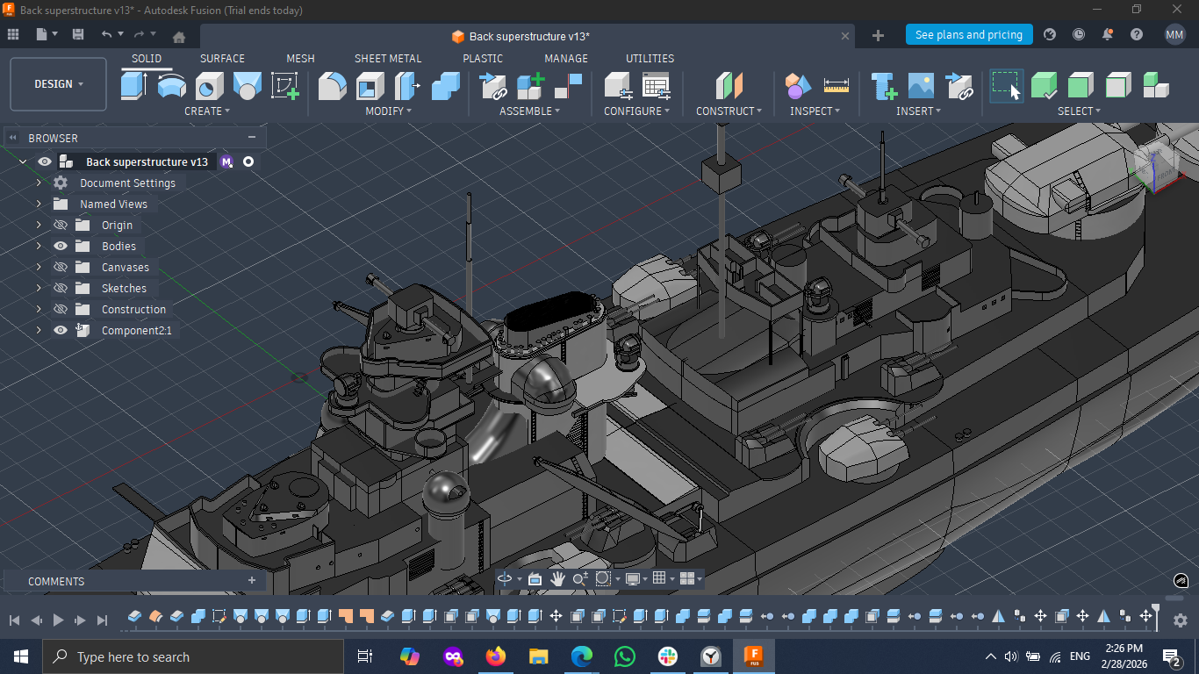The width and height of the screenshot is (1199, 674).
Task: Switch to the SHEET METAL tab
Action: coord(388,59)
